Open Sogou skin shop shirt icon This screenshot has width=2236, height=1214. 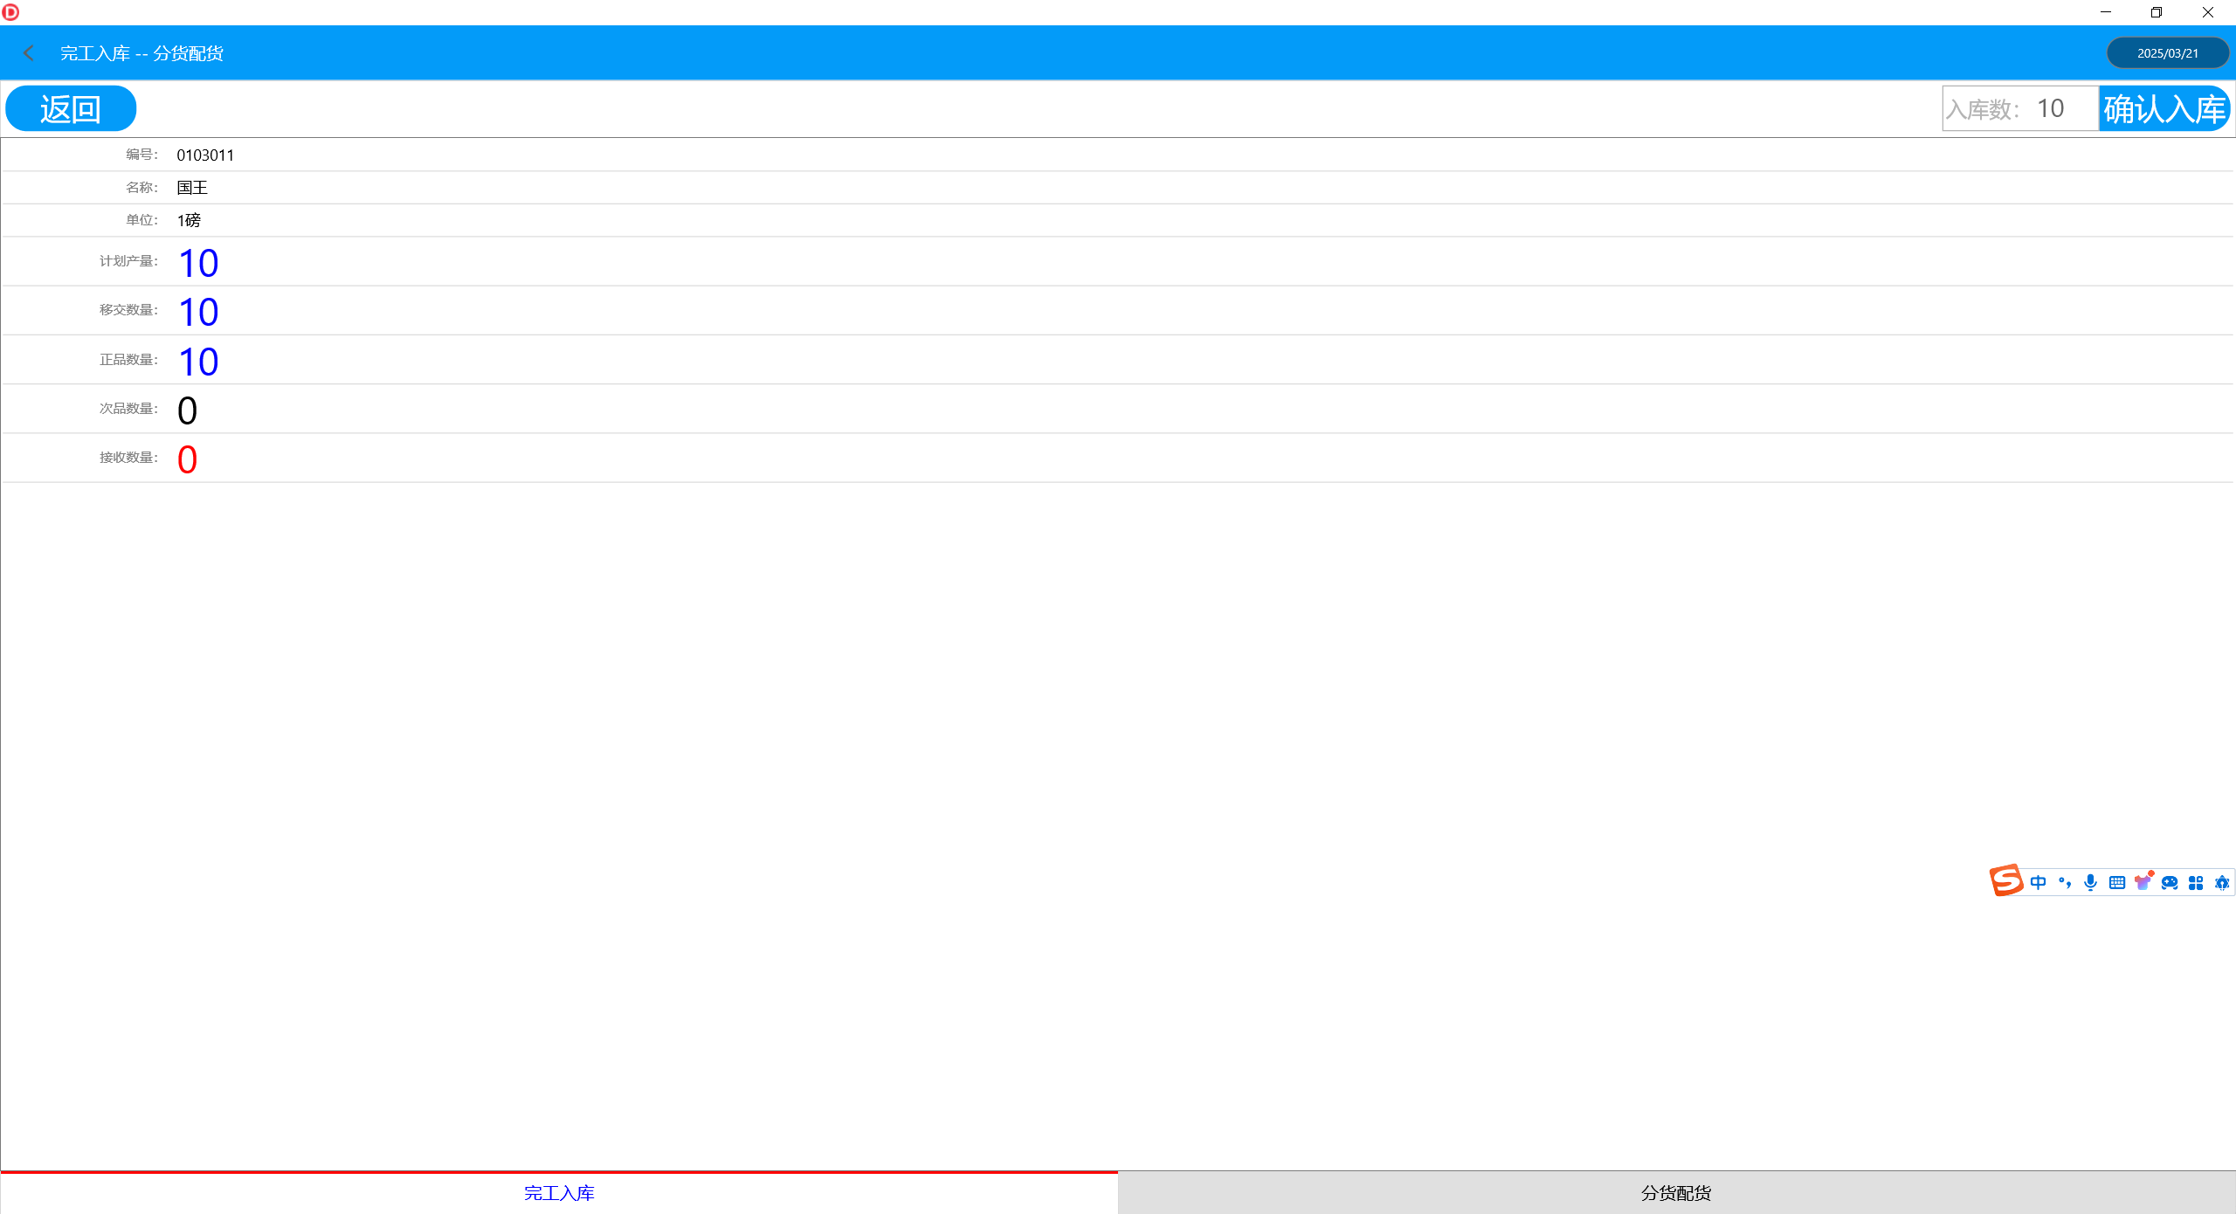click(2143, 881)
